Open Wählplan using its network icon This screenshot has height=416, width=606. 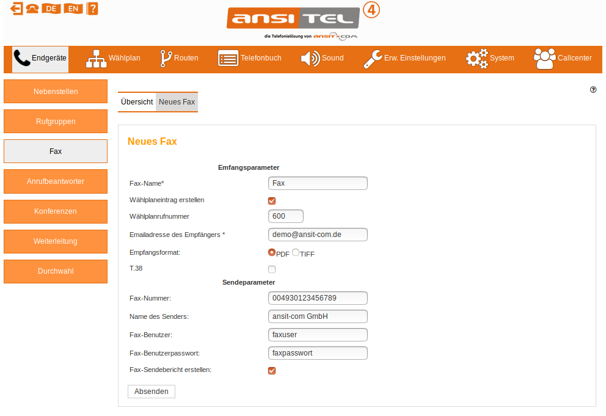(96, 58)
